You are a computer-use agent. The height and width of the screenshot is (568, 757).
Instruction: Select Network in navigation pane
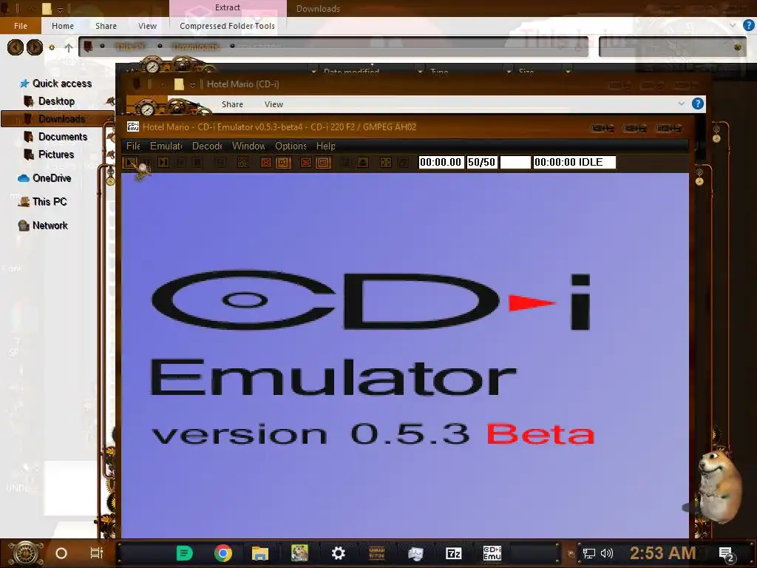pyautogui.click(x=43, y=226)
